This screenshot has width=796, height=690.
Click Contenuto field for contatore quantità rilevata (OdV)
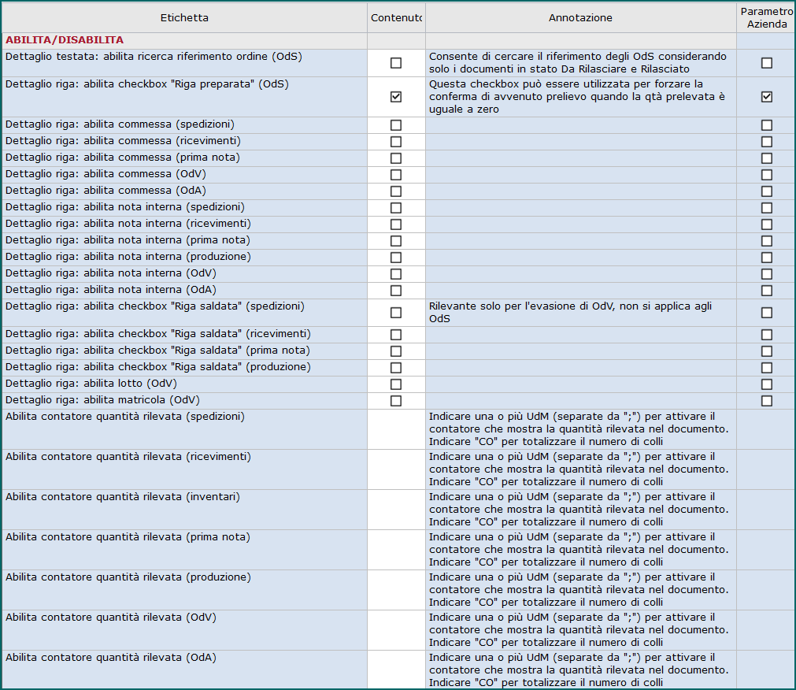point(396,630)
